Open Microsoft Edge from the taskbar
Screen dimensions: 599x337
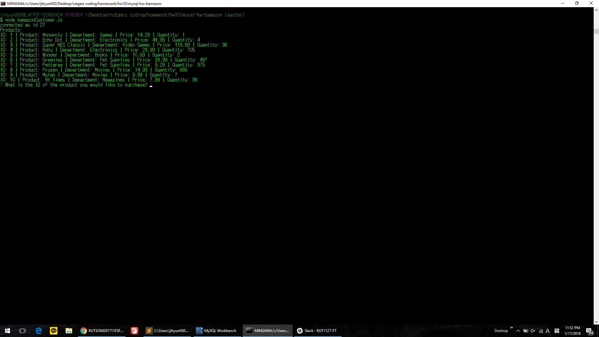click(38, 330)
